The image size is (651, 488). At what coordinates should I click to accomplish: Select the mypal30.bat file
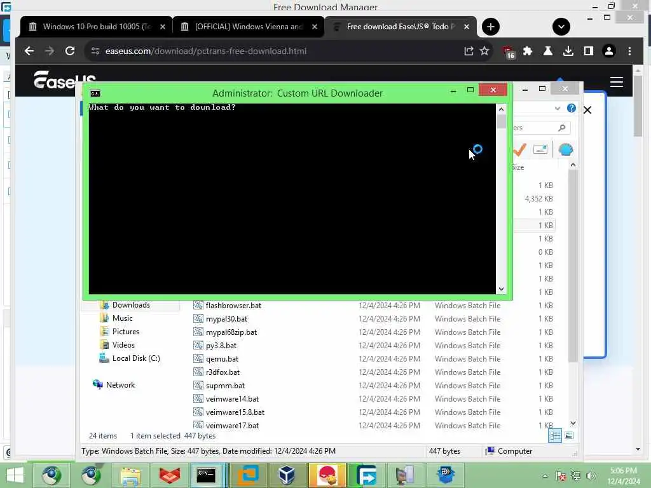[226, 319]
